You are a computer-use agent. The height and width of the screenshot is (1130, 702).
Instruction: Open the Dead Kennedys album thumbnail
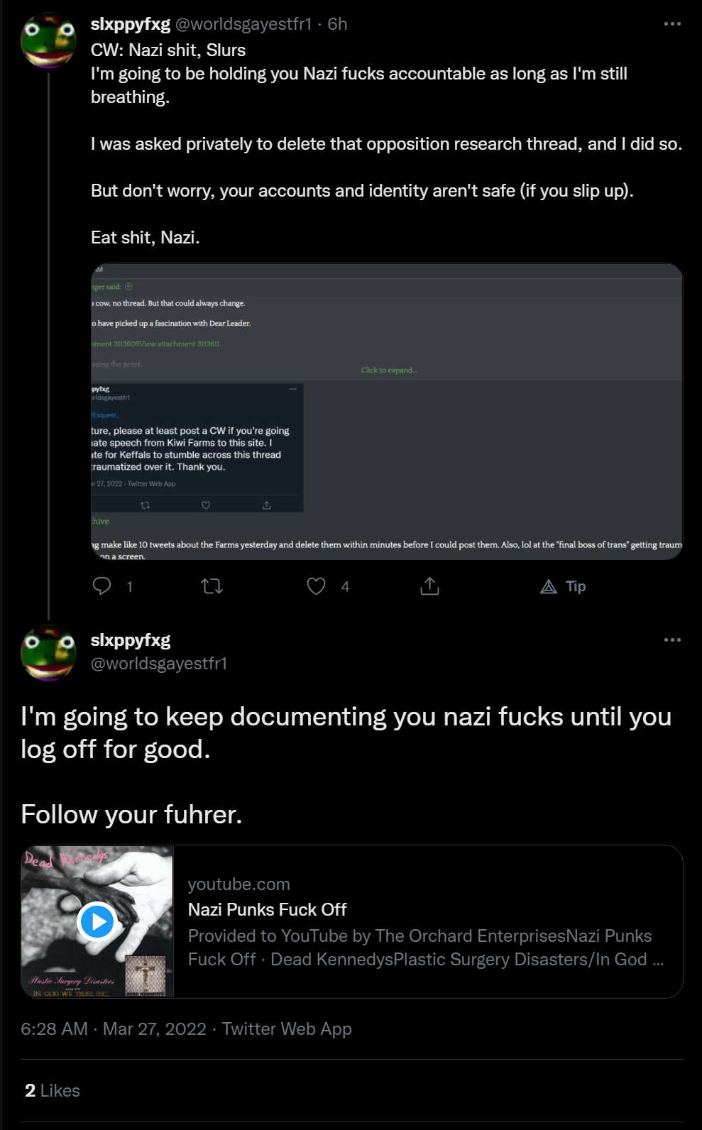click(97, 921)
